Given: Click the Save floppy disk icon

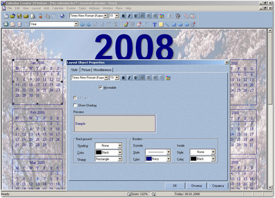Looking at the screenshot, I should 19,16.
